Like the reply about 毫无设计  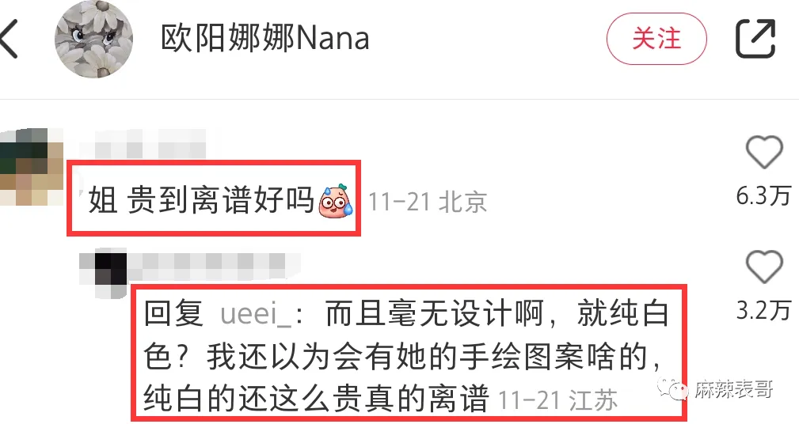point(764,267)
